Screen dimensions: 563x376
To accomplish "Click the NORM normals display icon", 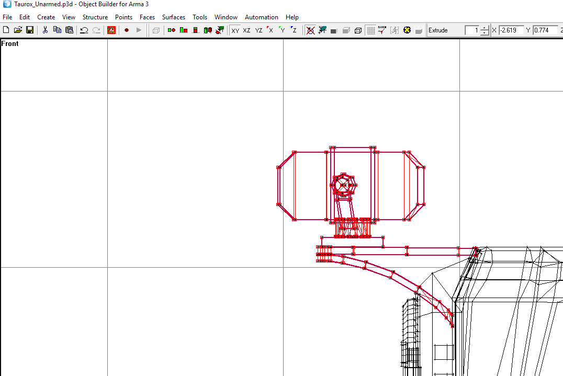I will pos(382,30).
